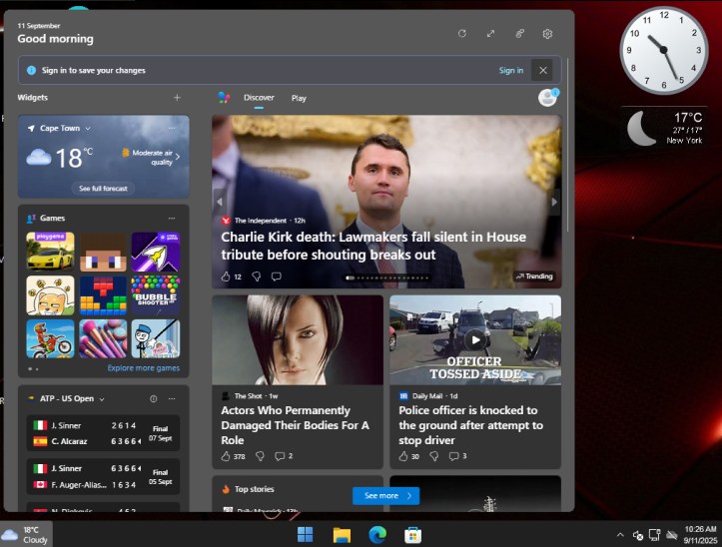Click the colorful feed logo icon
The height and width of the screenshot is (547, 722).
click(x=224, y=97)
